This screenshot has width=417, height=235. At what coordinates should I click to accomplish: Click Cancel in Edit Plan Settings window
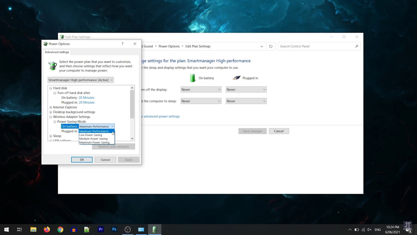(x=279, y=131)
